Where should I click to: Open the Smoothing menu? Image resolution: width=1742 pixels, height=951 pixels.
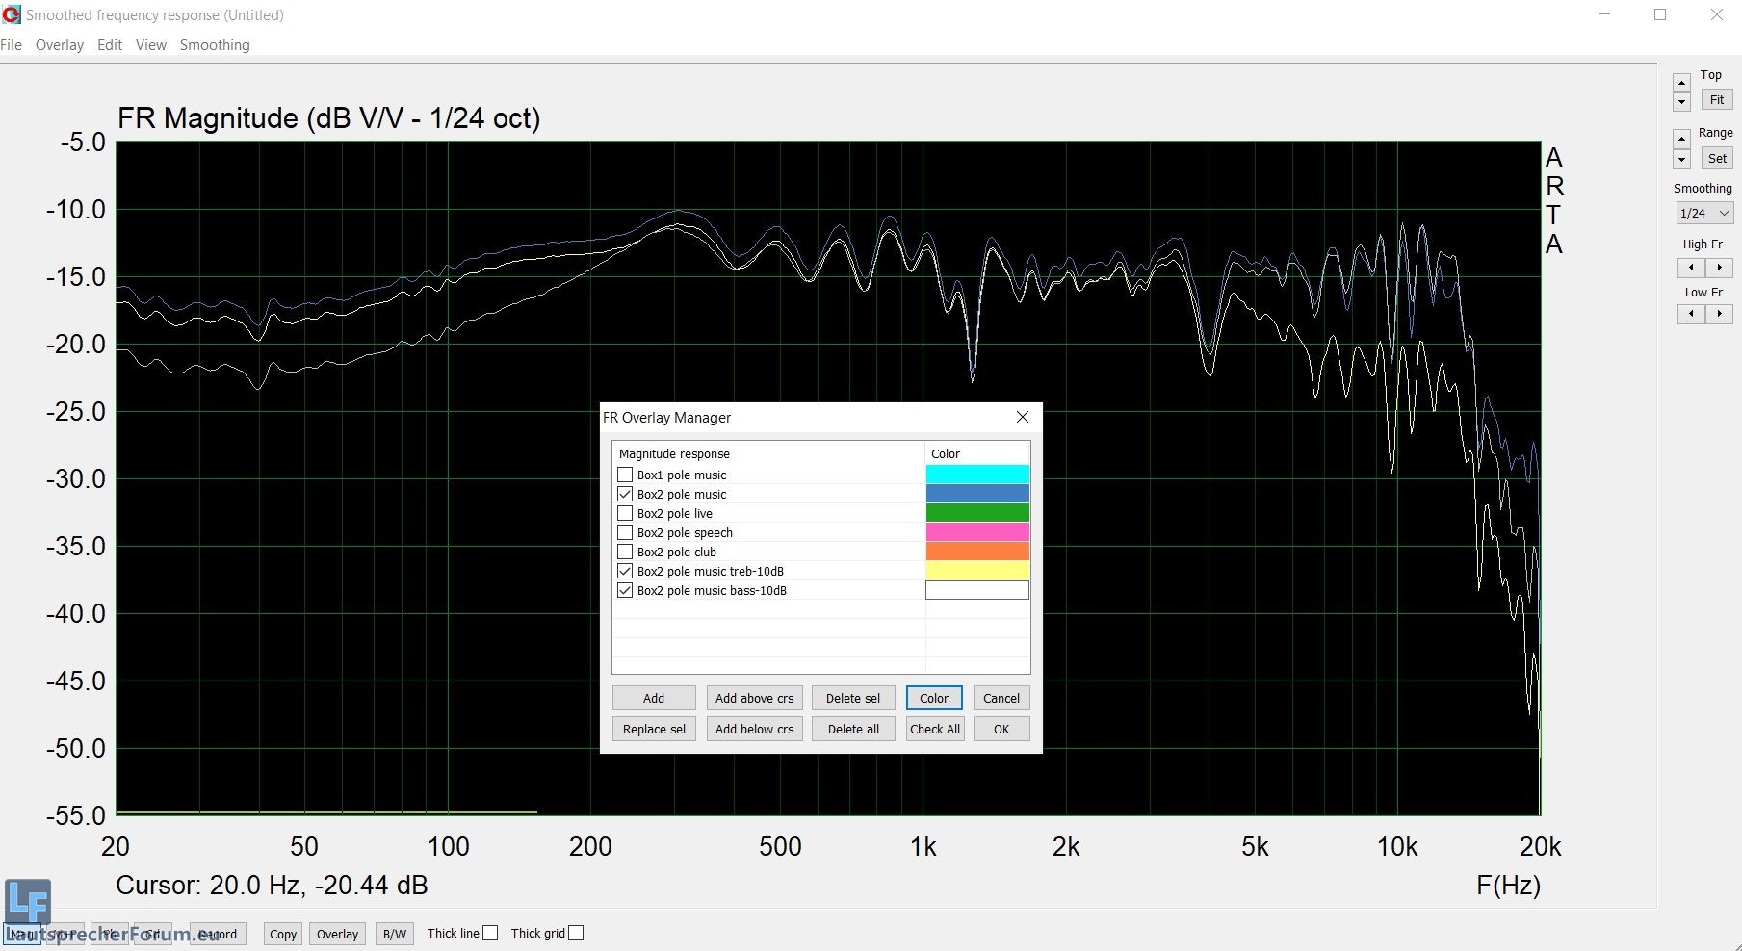tap(215, 45)
